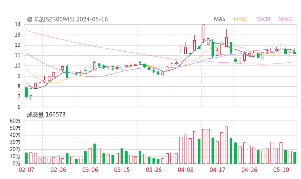The width and height of the screenshot is (301, 179).
Task: Click the 02-26 date axis label
Action: [x=58, y=170]
